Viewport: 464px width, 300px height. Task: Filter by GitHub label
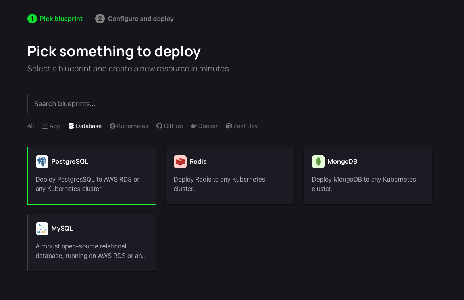coord(173,126)
